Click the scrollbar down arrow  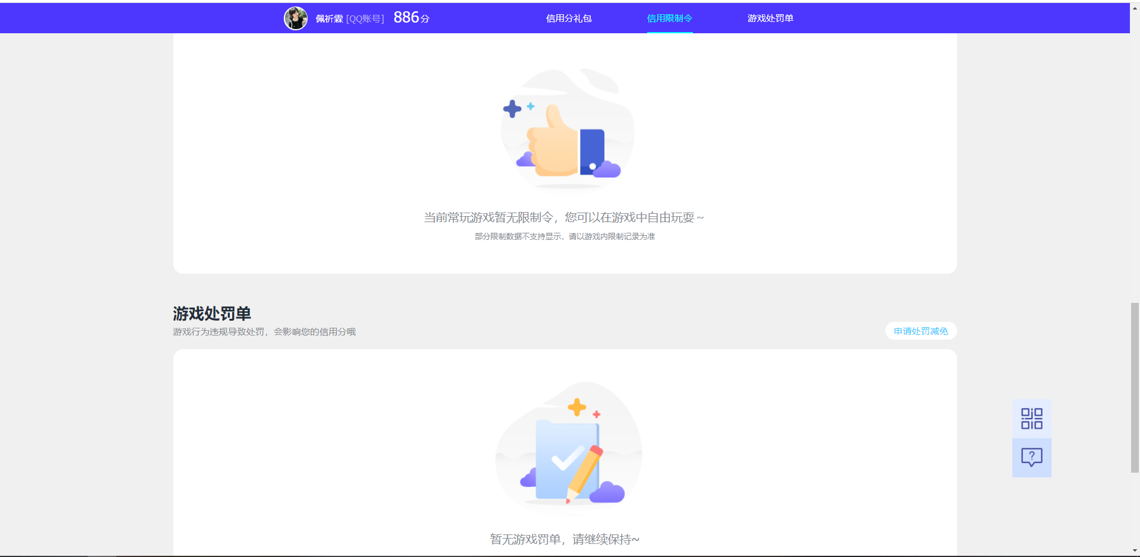[1135, 551]
